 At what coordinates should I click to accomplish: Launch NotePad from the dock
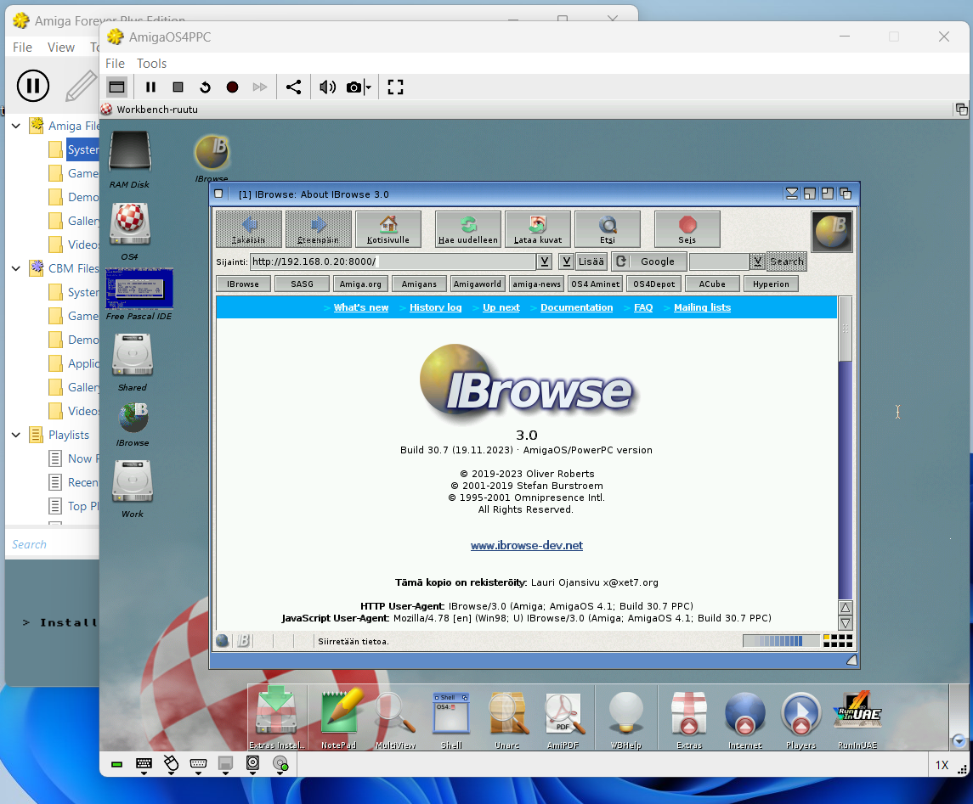[339, 718]
